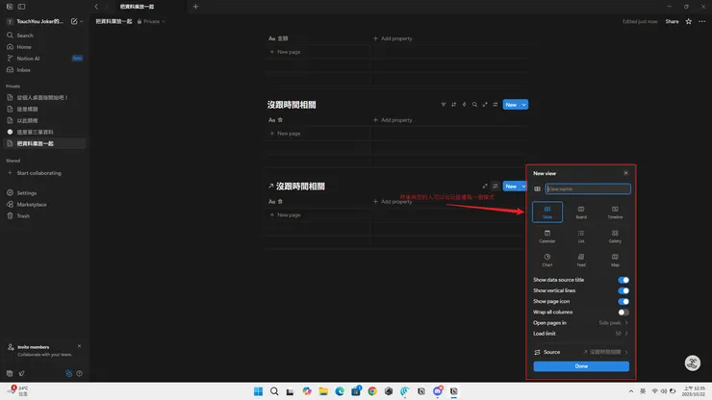Click the view icon beside the name field
This screenshot has height=400, width=712.
point(537,188)
